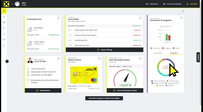Switch to the Einnahmen tab
The width and height of the screenshot is (203, 112).
[x=158, y=53]
